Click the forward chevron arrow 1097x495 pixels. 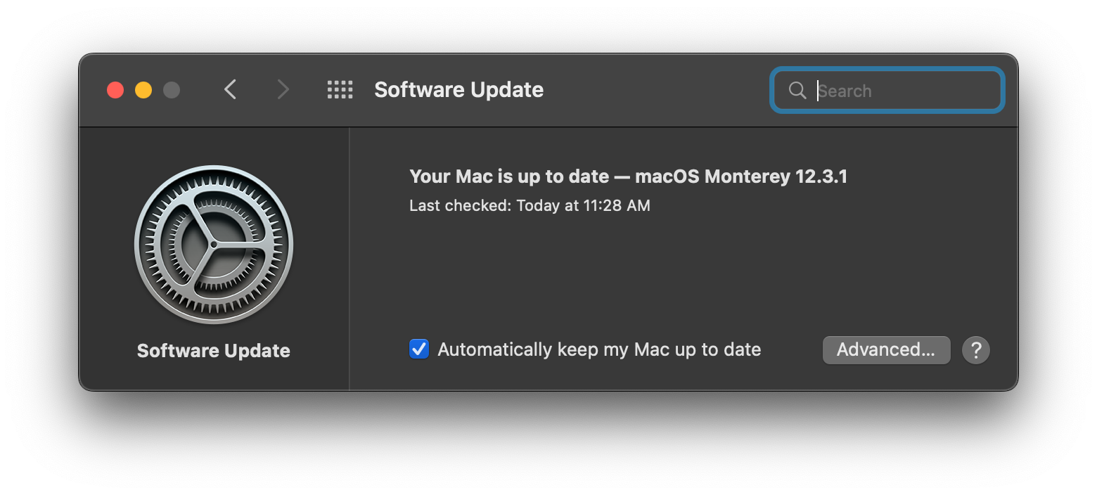point(283,90)
